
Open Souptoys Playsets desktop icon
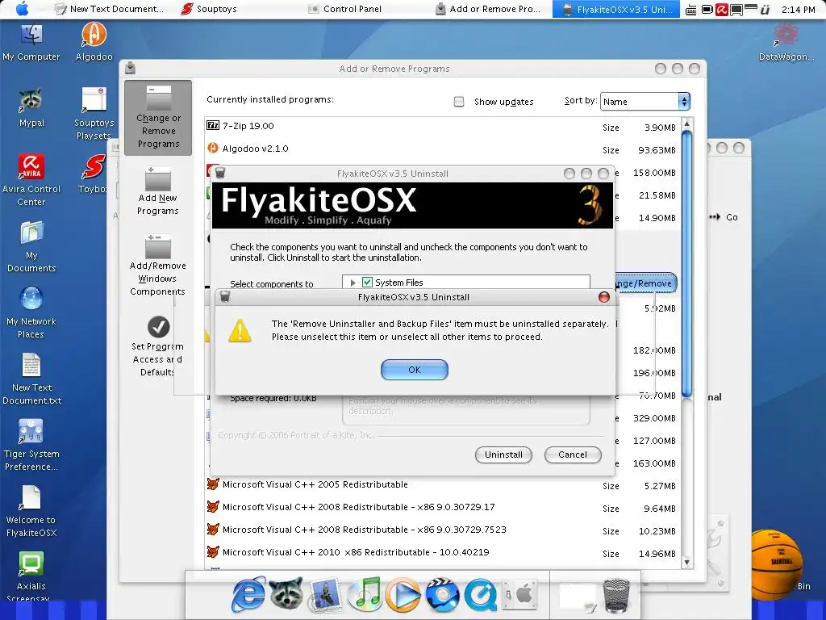click(x=94, y=115)
